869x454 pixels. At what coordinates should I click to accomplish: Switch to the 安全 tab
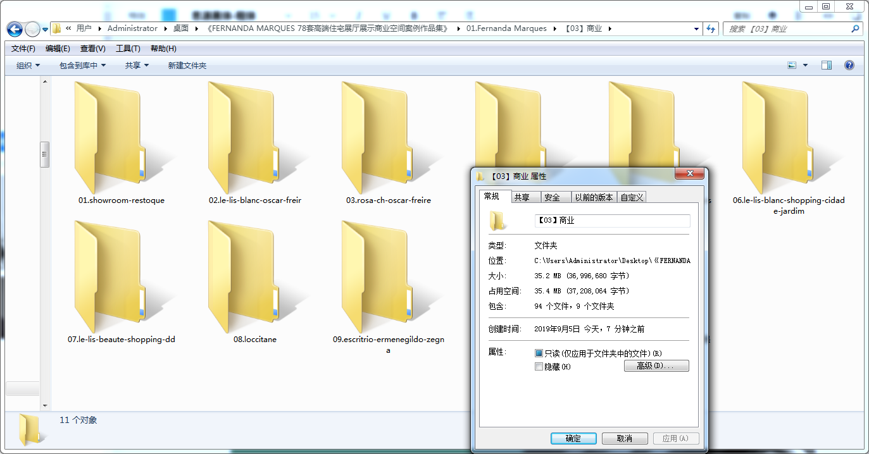(x=552, y=197)
